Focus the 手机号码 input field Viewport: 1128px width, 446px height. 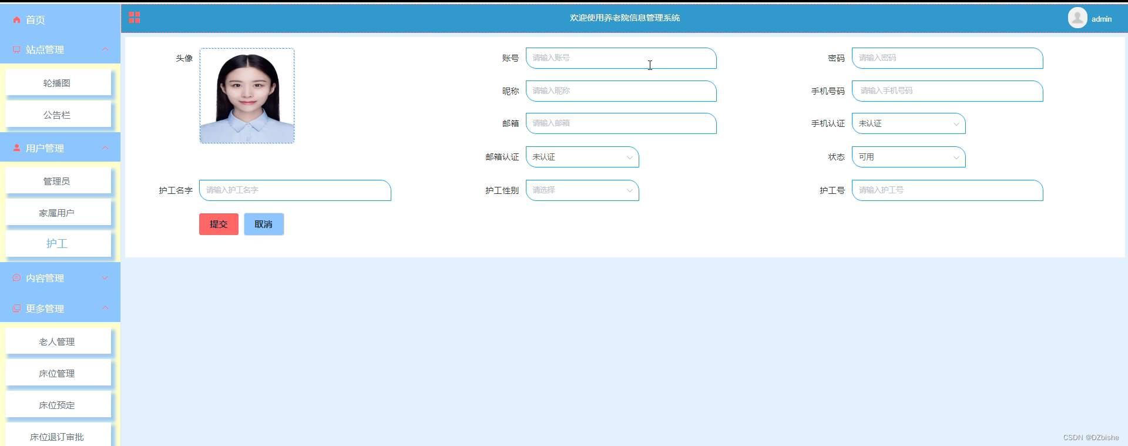[x=947, y=91]
